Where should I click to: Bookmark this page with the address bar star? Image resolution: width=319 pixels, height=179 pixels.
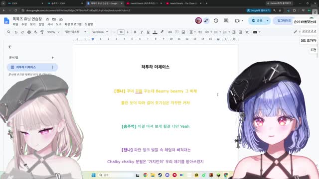coord(280,10)
